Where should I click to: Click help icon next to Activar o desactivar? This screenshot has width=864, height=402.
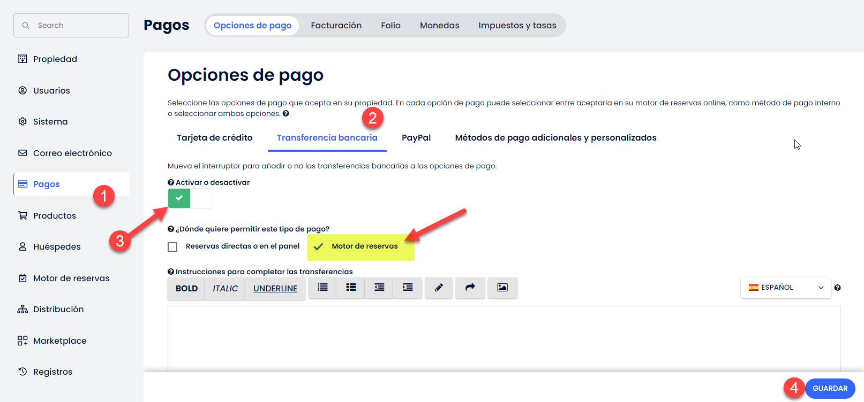(171, 182)
